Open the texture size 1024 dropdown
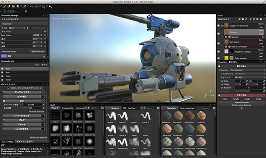The width and height of the screenshot is (266, 158). click(17, 28)
